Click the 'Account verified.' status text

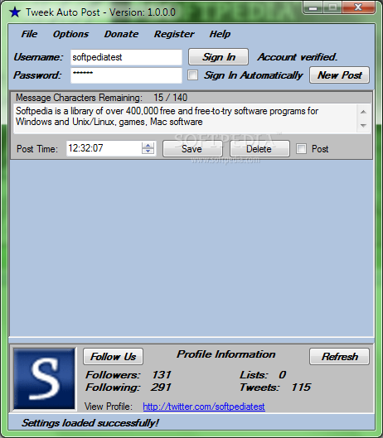pyautogui.click(x=298, y=57)
